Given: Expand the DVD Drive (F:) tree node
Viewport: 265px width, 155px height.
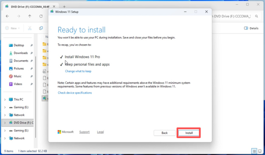Looking at the screenshot, I should [5, 123].
